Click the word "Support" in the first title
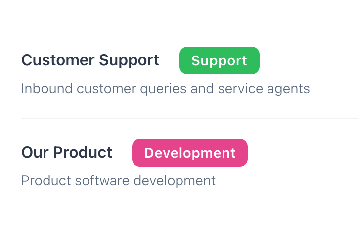Viewport: 358px width, 229px height. coord(129,60)
